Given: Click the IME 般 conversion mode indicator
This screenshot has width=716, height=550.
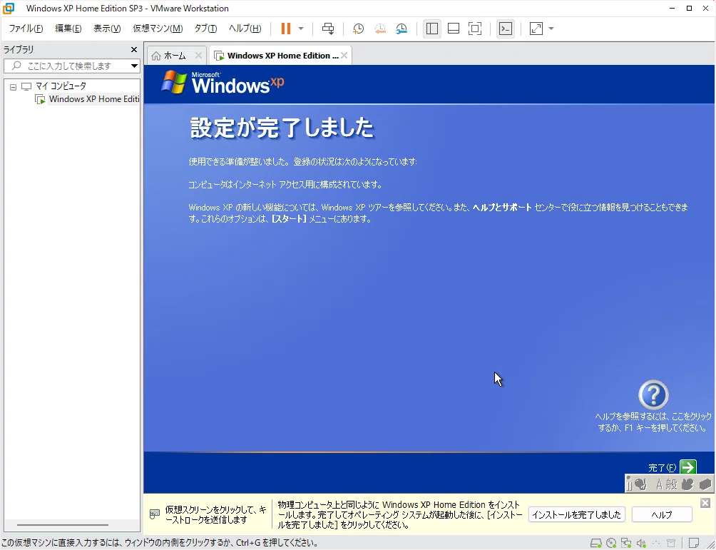Looking at the screenshot, I should click(672, 484).
